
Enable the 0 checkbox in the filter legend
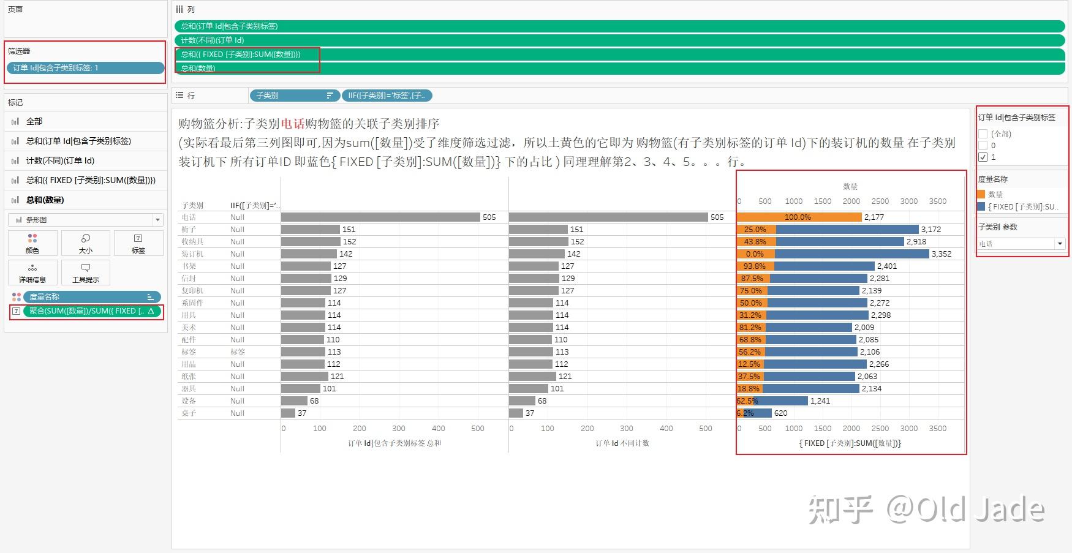pos(984,146)
